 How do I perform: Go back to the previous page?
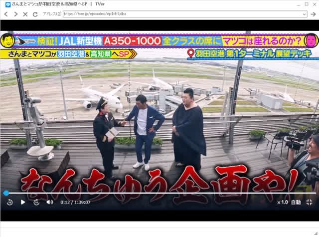pos(6,14)
